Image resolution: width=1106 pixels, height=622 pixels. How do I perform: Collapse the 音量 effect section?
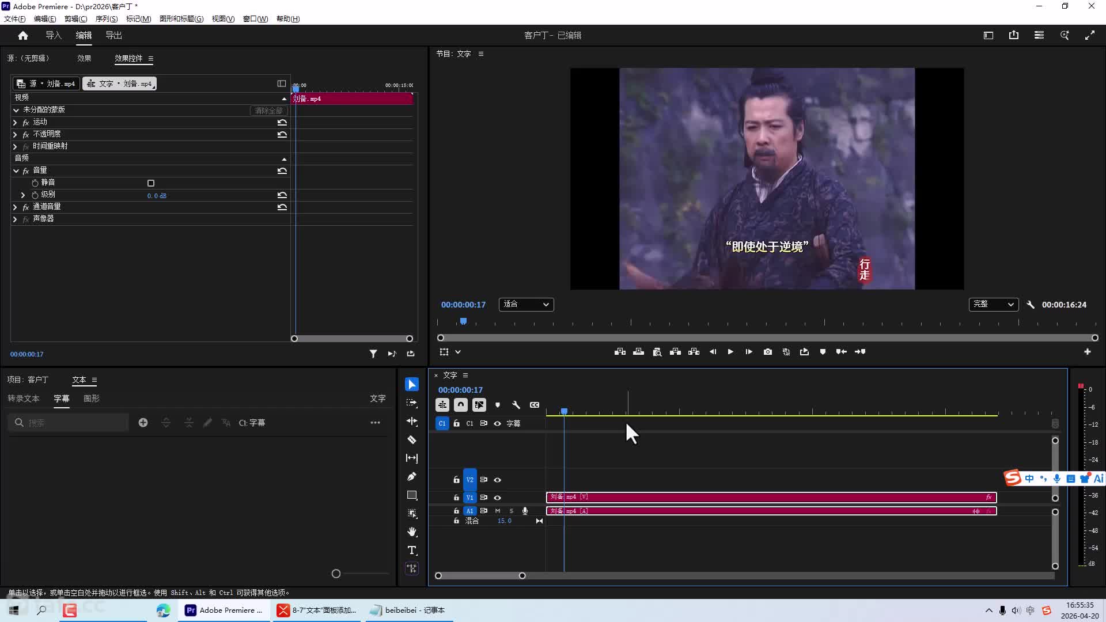tap(16, 170)
